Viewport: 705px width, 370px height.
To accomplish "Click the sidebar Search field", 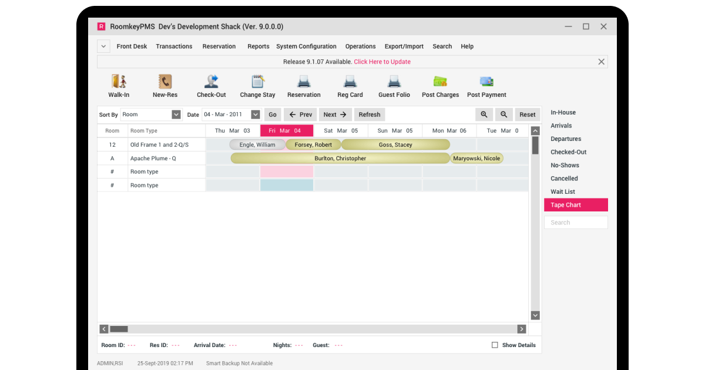I will point(576,223).
